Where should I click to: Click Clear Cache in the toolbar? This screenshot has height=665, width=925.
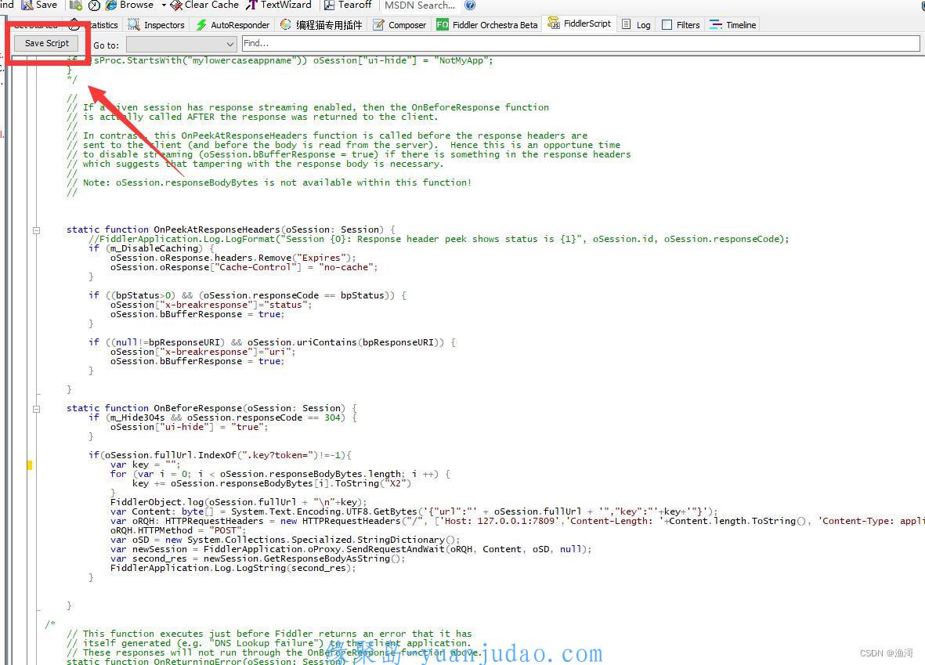[204, 5]
